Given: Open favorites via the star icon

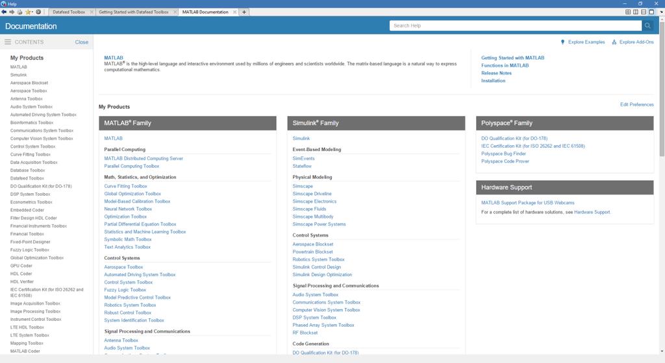Looking at the screenshot, I should tap(28, 12).
